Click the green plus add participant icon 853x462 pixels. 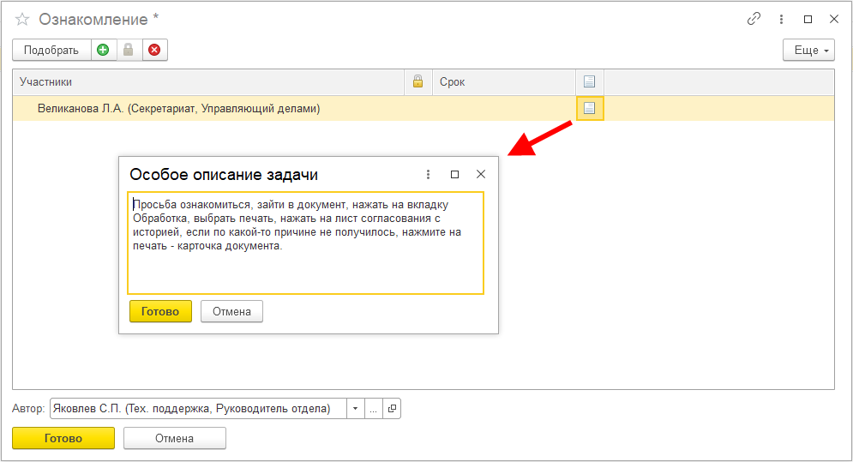103,50
